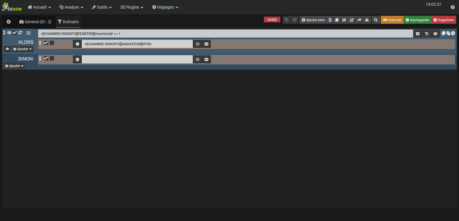Open the Outils menu
The image size is (459, 221).
coord(102,7)
